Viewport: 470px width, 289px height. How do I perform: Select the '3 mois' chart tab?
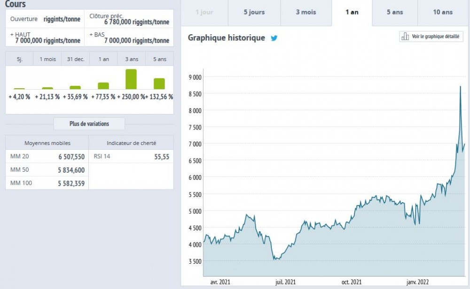click(306, 12)
